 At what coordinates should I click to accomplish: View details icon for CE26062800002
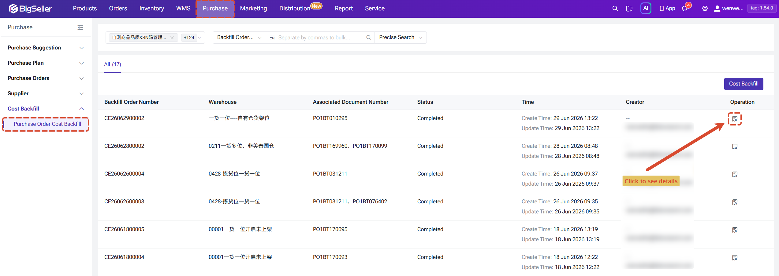pyautogui.click(x=735, y=147)
